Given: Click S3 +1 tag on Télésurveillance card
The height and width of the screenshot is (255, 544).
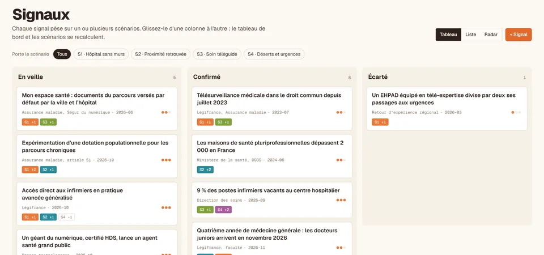Looking at the screenshot, I should point(223,122).
